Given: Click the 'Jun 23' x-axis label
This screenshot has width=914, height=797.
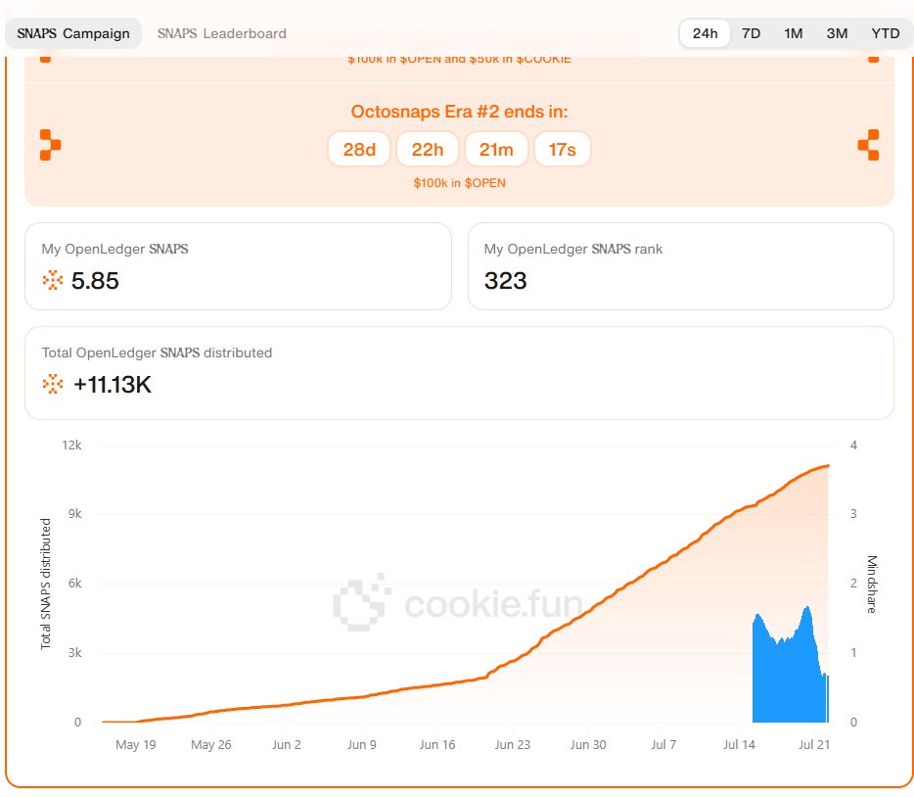Looking at the screenshot, I should tap(513, 744).
